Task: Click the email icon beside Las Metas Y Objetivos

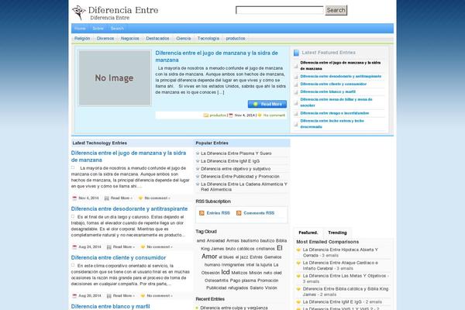Action: (298, 276)
